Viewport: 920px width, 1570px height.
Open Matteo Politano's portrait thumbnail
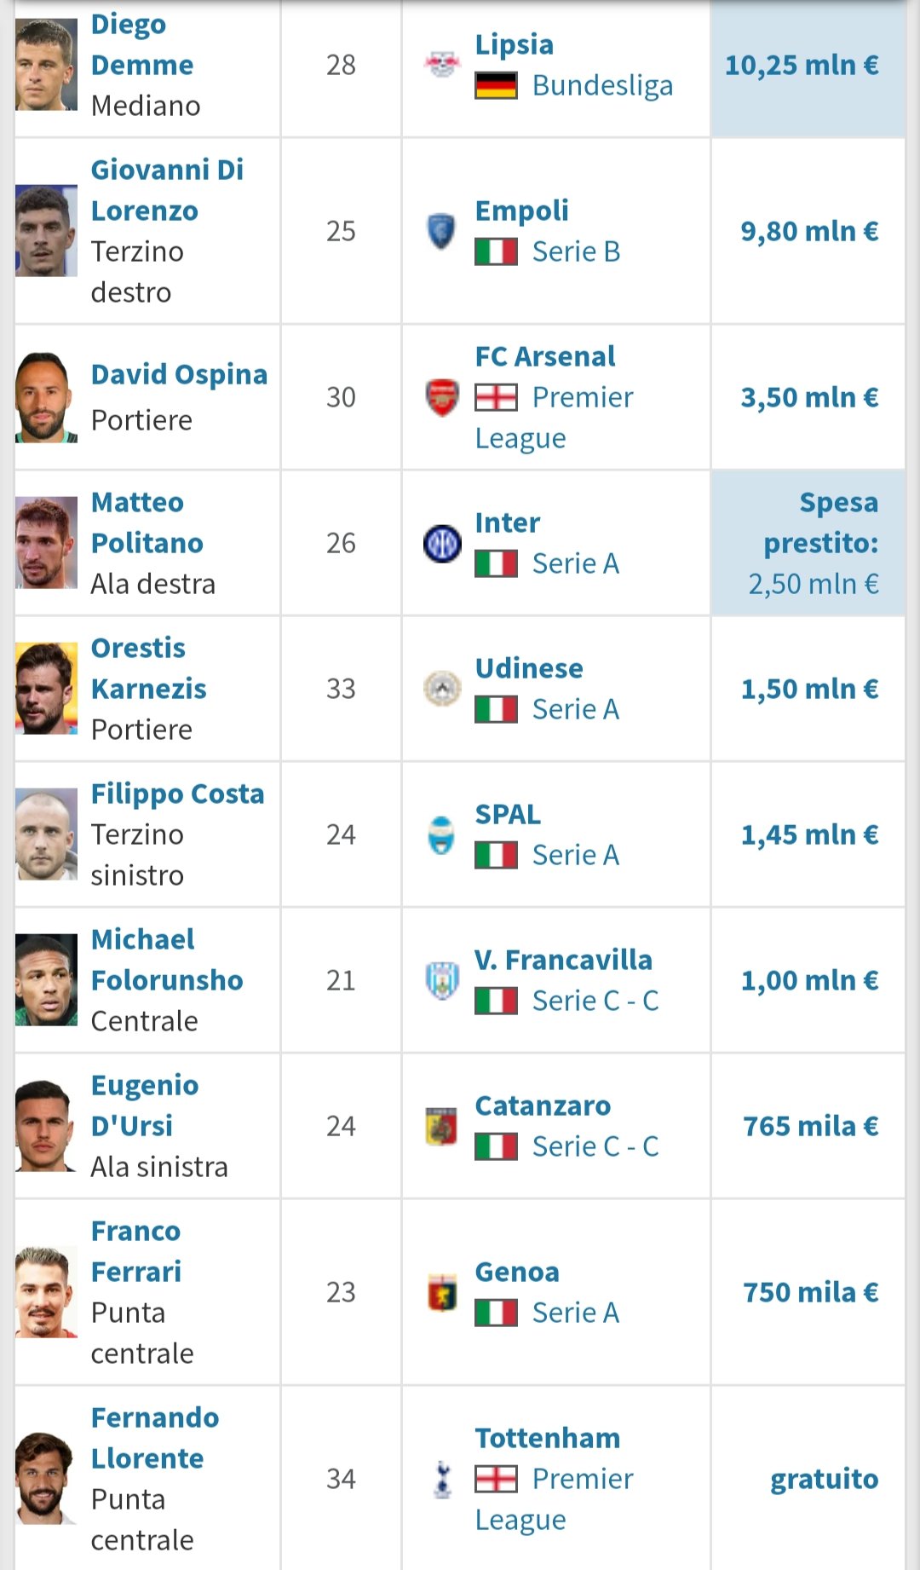click(x=46, y=543)
